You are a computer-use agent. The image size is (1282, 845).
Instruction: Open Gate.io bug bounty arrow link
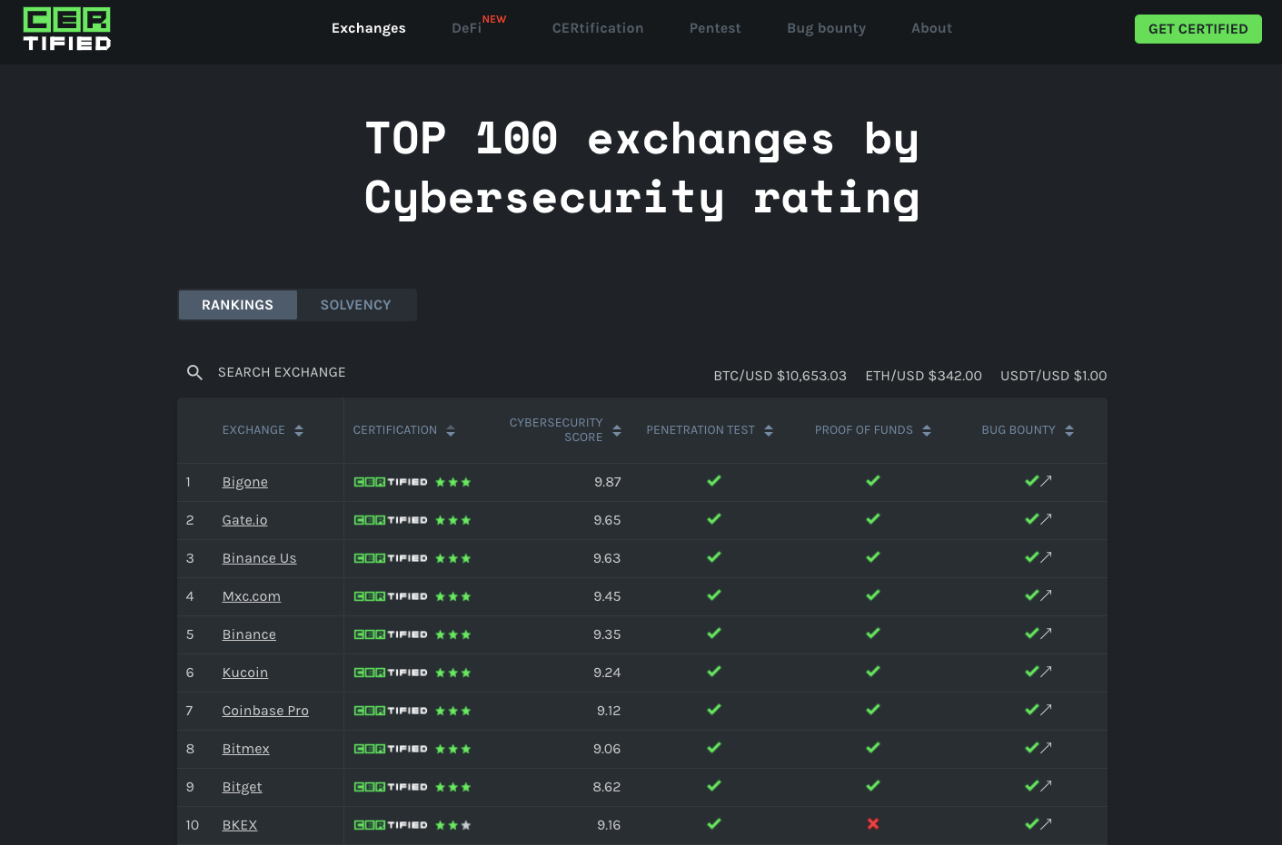point(1046,519)
